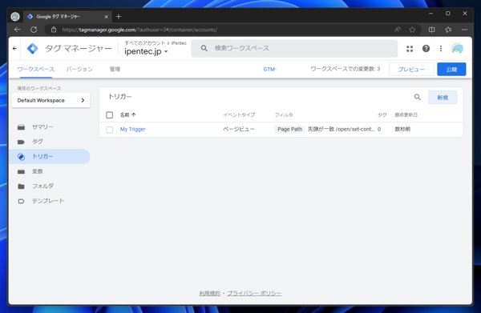
Task: Click the 新規 button
Action: coord(443,98)
